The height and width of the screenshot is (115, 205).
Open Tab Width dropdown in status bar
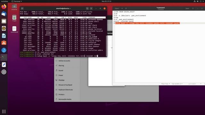[177, 84]
